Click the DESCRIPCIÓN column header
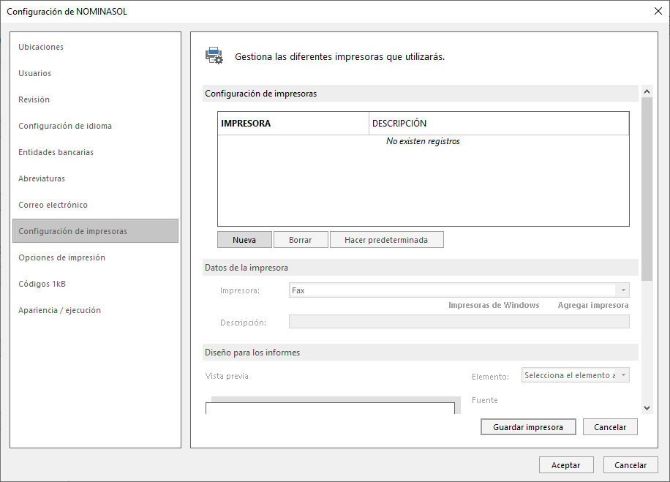Viewport: 670px width, 482px height. click(x=499, y=124)
